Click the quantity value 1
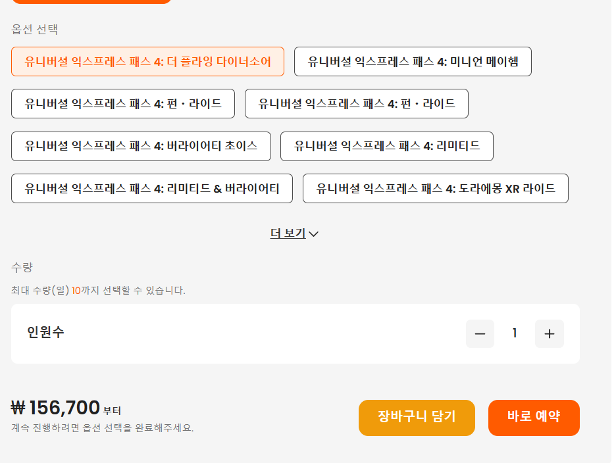 [515, 333]
